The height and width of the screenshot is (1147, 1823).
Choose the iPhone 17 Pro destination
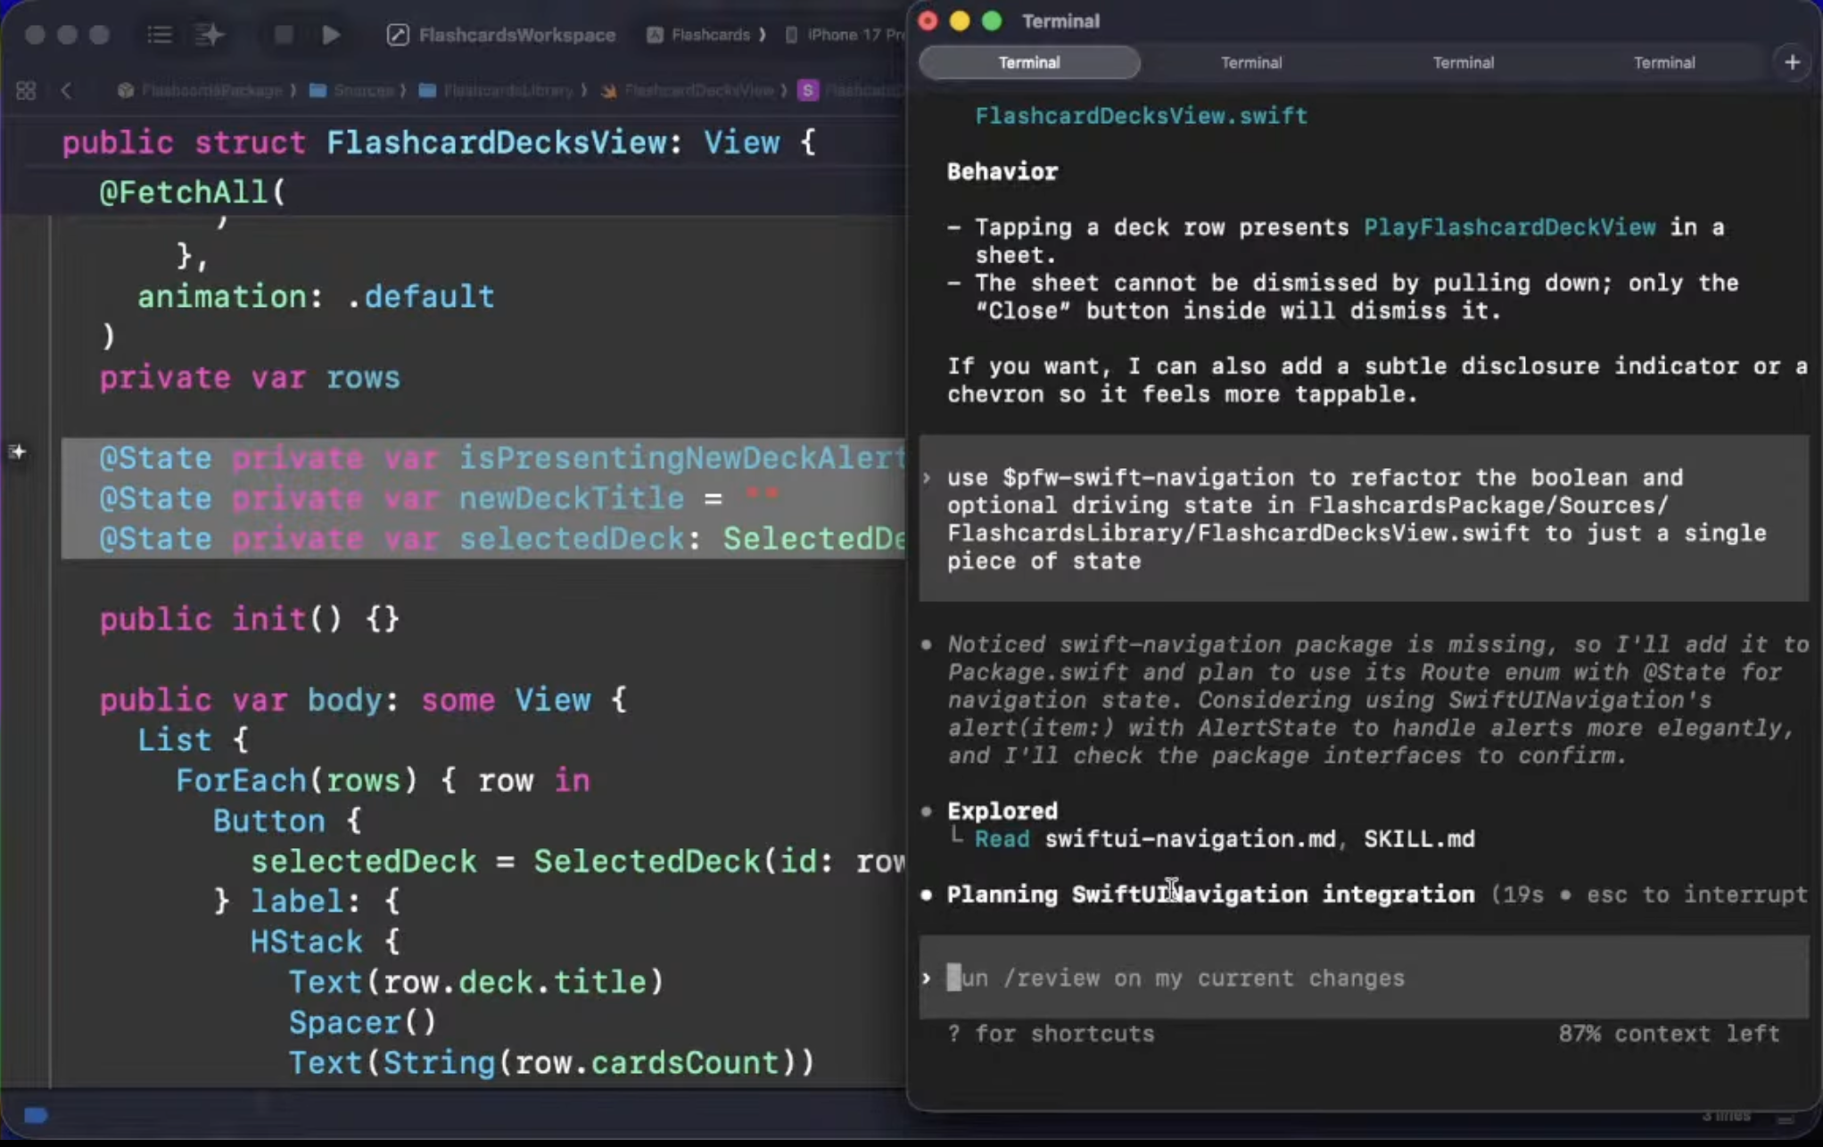852,35
